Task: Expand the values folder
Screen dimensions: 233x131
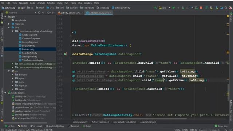Action: [x=12, y=89]
